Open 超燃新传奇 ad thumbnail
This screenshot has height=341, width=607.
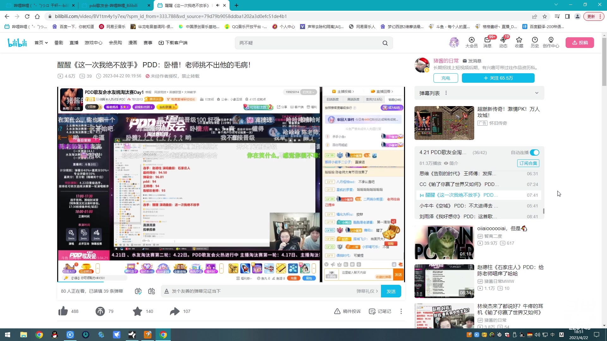click(444, 123)
